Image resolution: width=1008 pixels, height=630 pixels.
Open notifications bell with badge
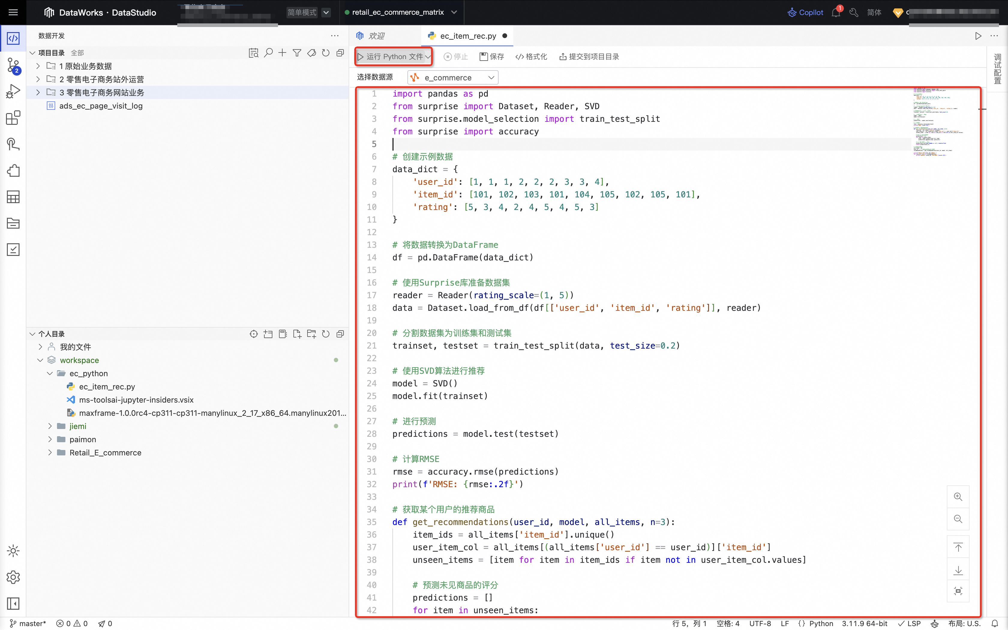point(836,13)
